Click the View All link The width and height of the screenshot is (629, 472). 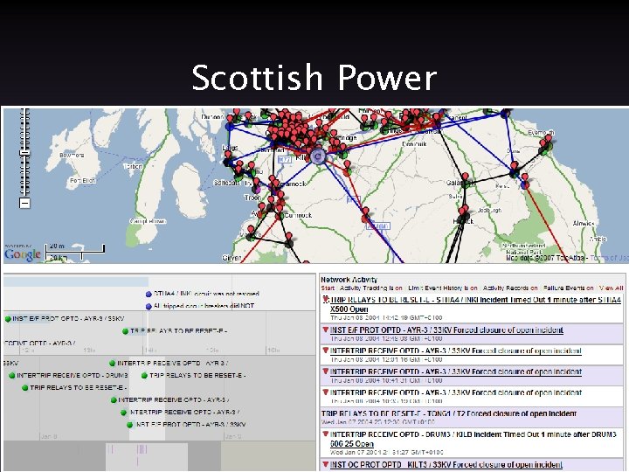click(611, 288)
